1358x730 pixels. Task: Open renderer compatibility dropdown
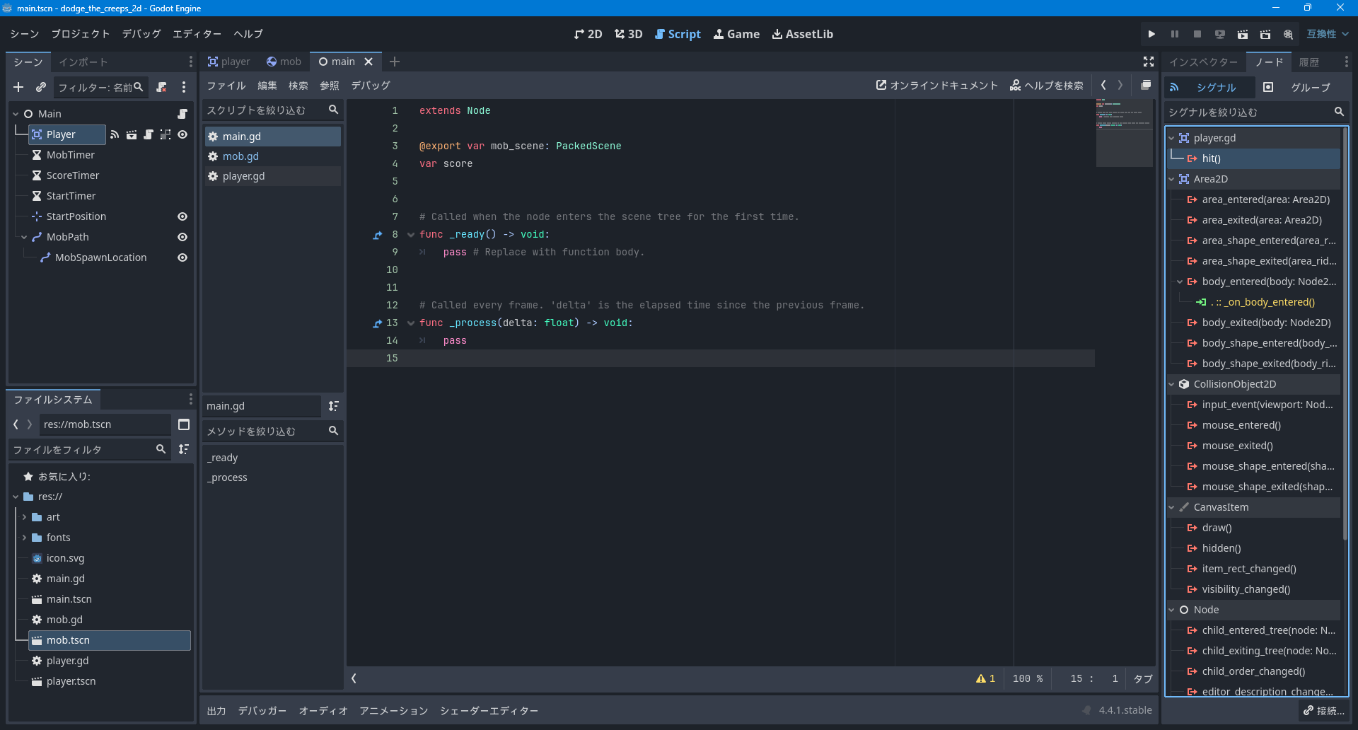[1328, 34]
